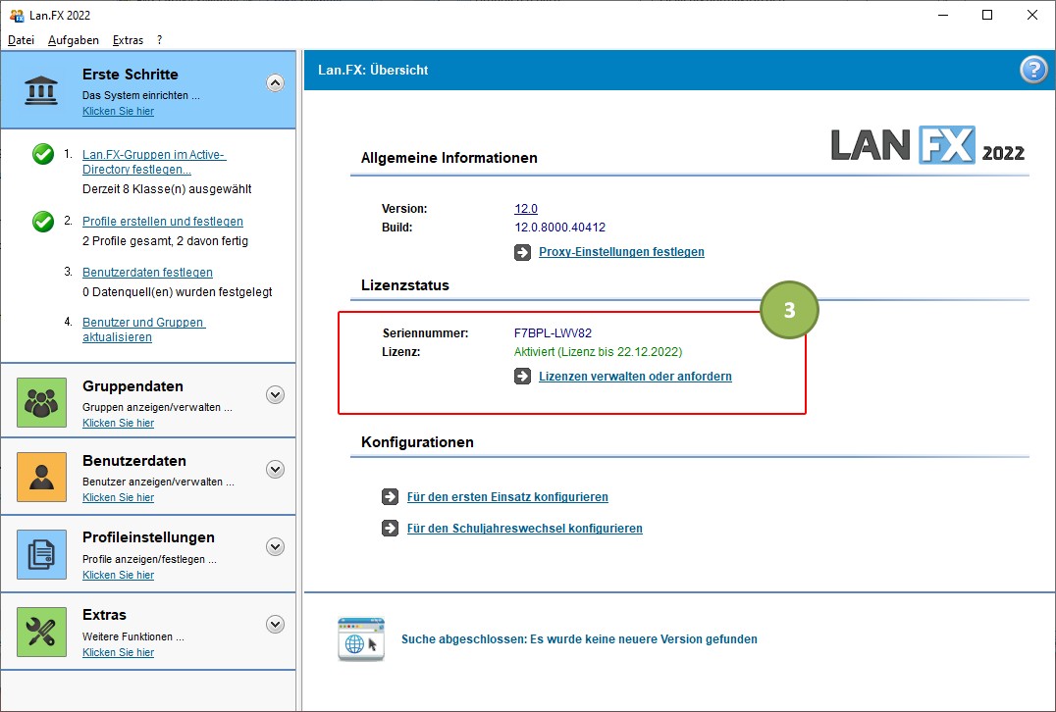Click the browser update search icon
Screen dimensions: 1056x712
tap(361, 639)
